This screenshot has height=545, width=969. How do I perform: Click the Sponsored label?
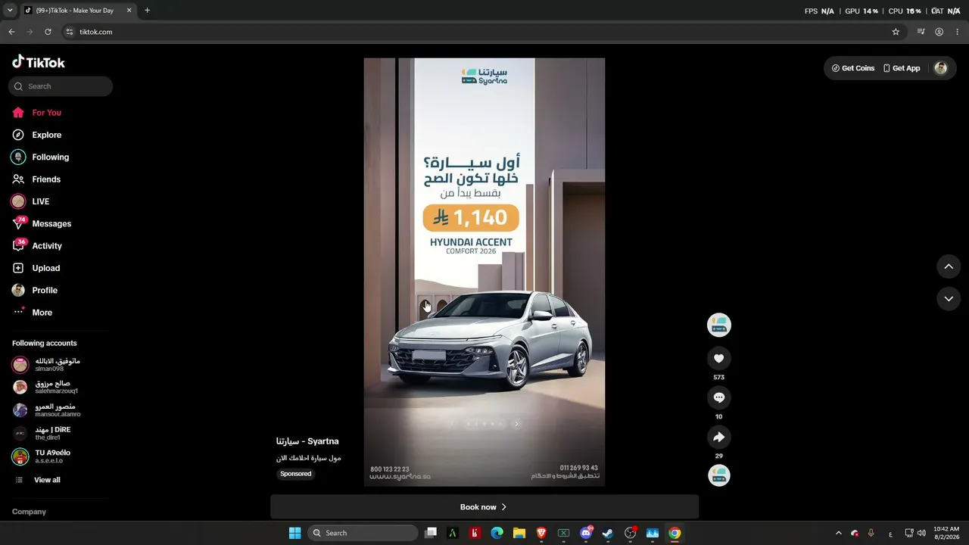point(296,474)
